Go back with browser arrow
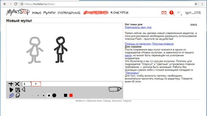Image resolution: width=207 pixels, height=116 pixels. [x=5, y=4]
